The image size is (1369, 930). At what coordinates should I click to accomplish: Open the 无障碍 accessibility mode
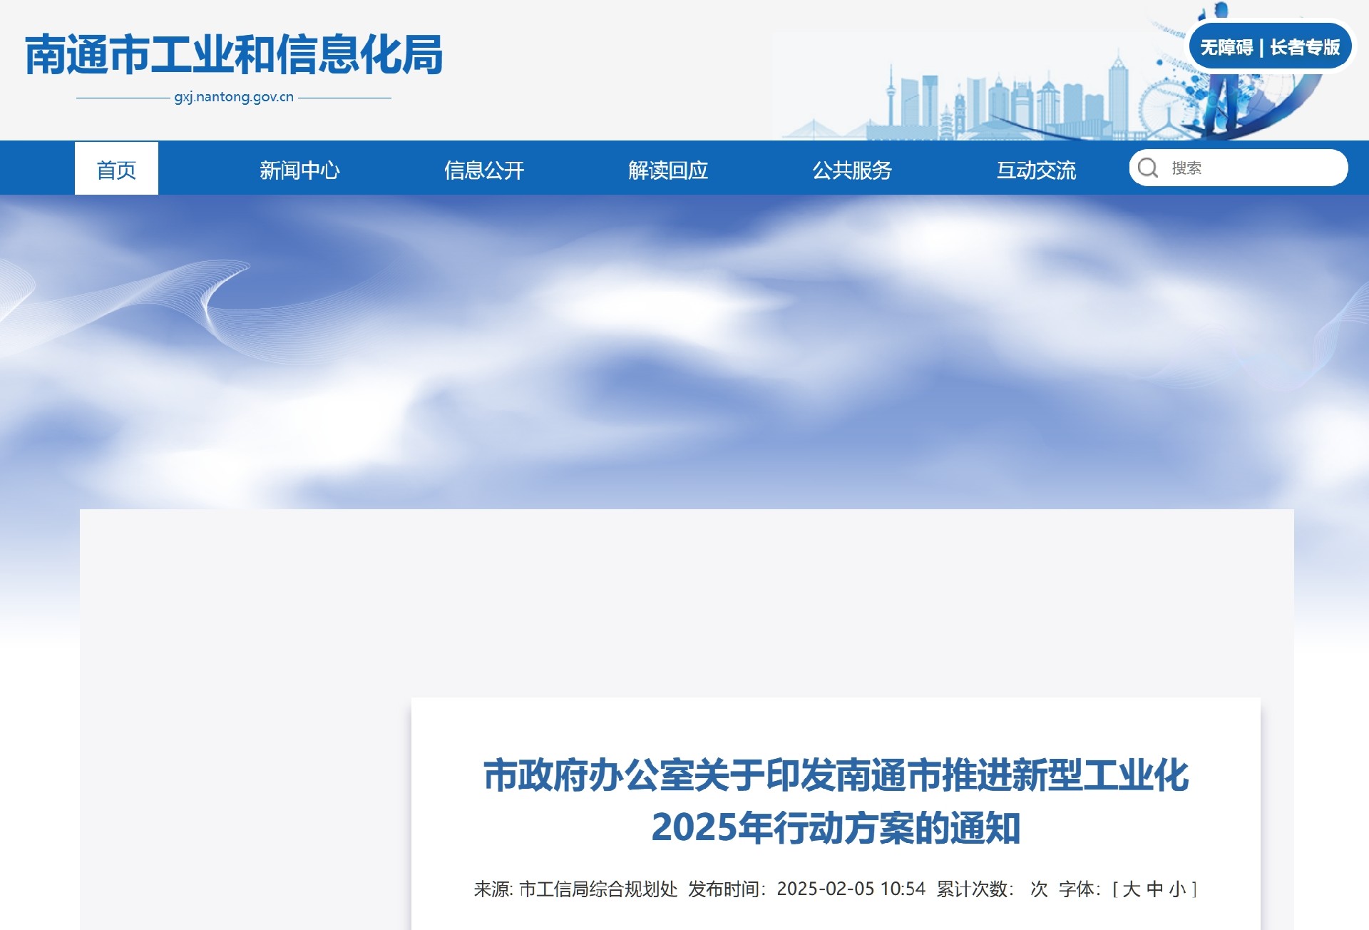[1226, 48]
